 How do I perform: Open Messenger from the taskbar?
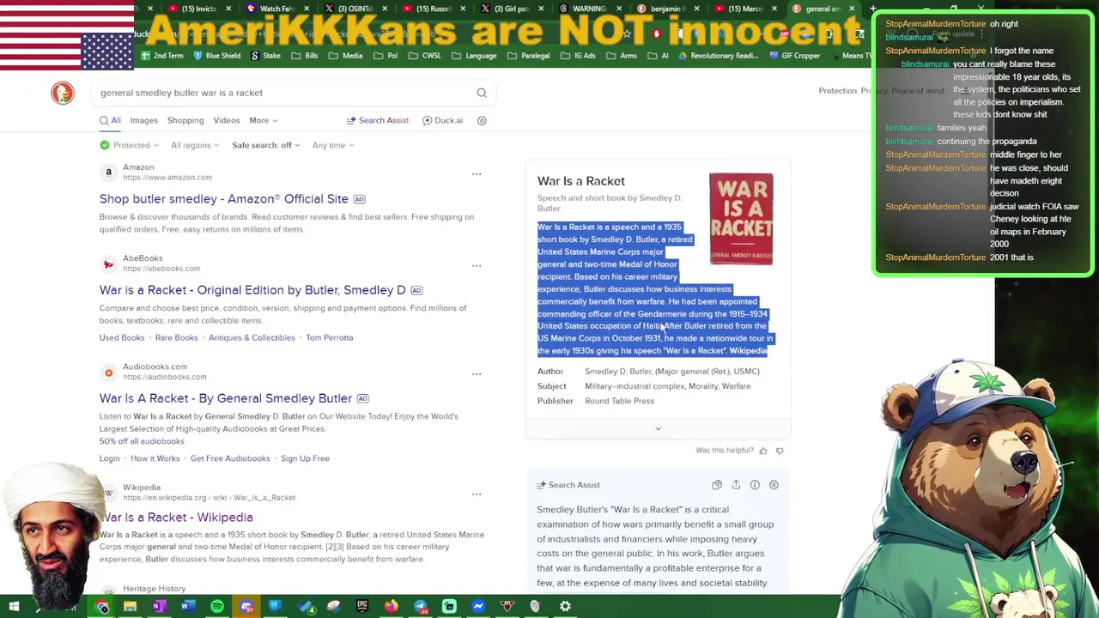[478, 607]
